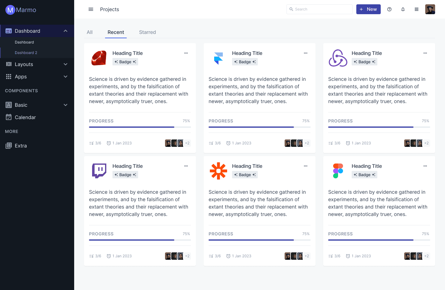Open more options on the Zapier card
This screenshot has width=445, height=290.
coord(306,166)
